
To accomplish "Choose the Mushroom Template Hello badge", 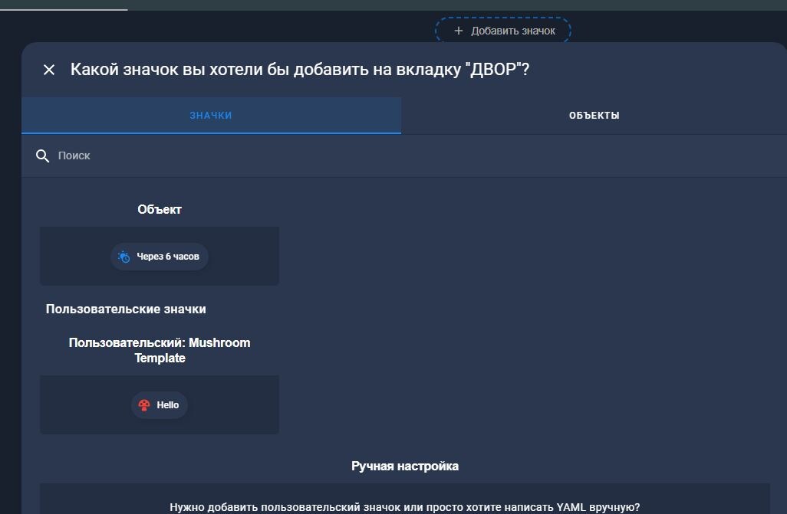I will [160, 405].
